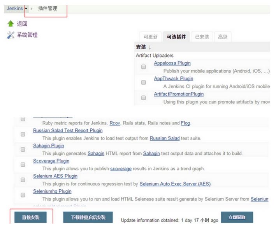The width and height of the screenshot is (276, 229).
Task: Check the Scoverage Plugin checkbox
Action: coord(23,165)
